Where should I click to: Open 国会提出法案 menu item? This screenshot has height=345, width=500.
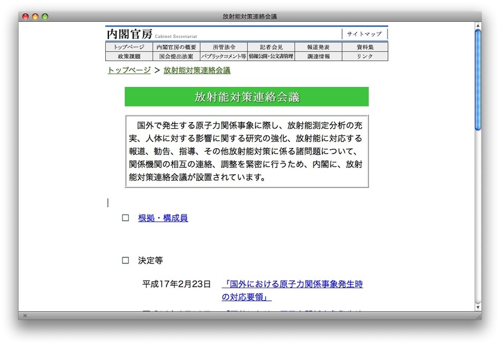pyautogui.click(x=176, y=56)
